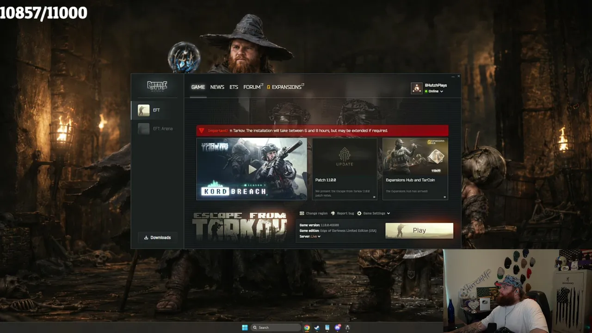Viewport: 592px width, 333px height.
Task: Open Steam from the taskbar
Action: coord(317,327)
